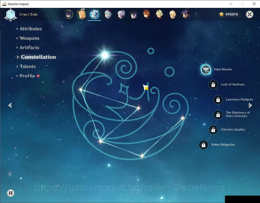Select the orange-haired girl portrait with green ring
This screenshot has height=203, width=260.
pos(81,14)
